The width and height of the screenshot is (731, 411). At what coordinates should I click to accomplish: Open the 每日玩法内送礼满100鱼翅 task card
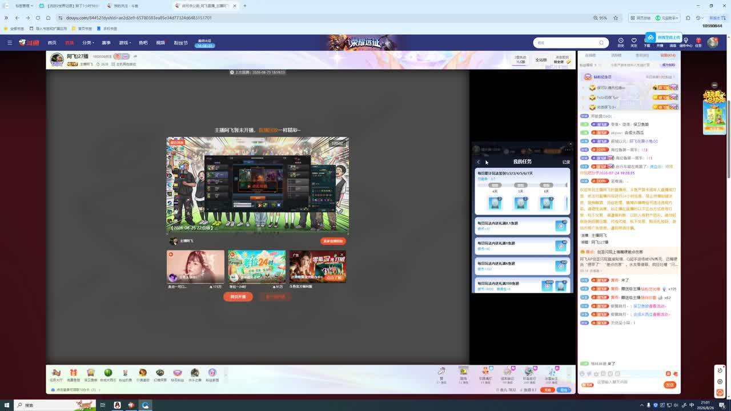[523, 285]
